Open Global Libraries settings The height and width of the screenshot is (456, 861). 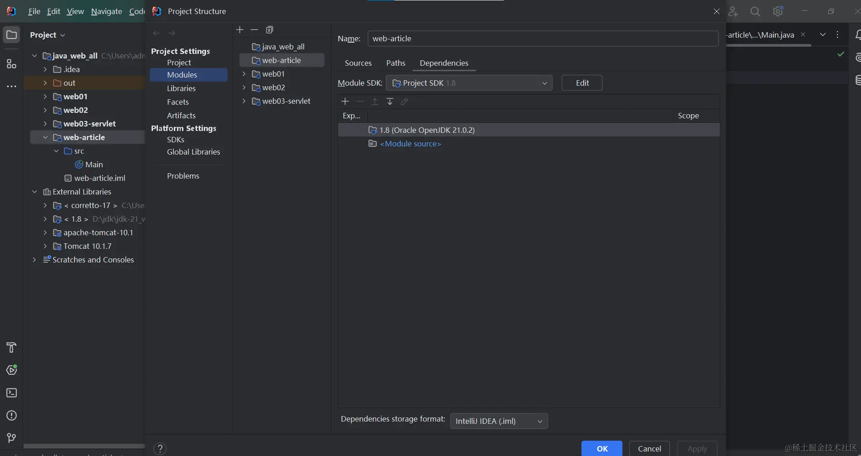pos(193,152)
